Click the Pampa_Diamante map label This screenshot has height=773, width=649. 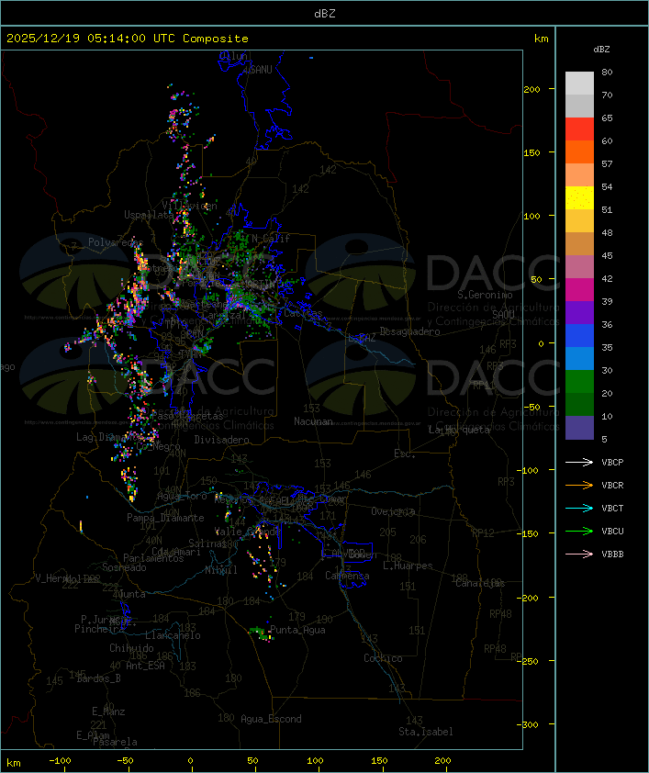(165, 518)
